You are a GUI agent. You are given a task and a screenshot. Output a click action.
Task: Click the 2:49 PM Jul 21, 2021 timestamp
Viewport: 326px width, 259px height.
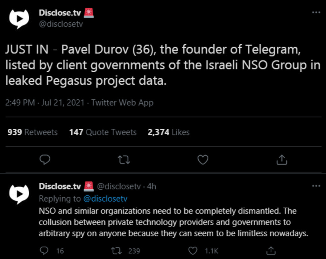[45, 103]
